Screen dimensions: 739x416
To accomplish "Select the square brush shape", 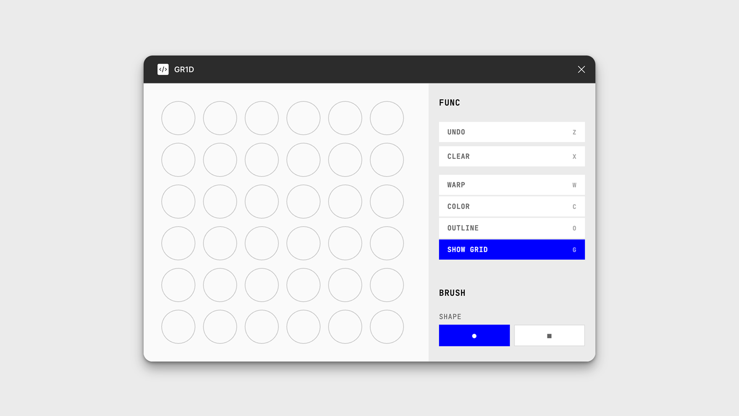I will [x=549, y=335].
